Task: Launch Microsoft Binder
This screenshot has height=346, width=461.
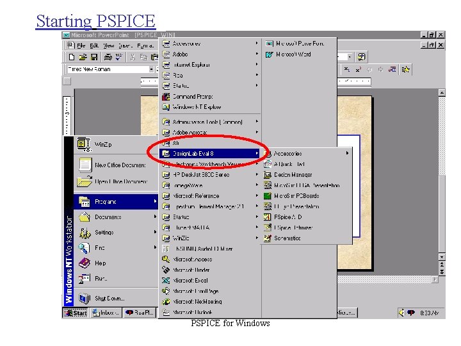Action: (x=210, y=270)
